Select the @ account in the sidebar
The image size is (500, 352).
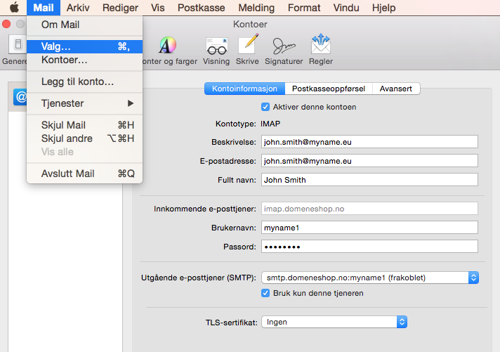tap(20, 99)
